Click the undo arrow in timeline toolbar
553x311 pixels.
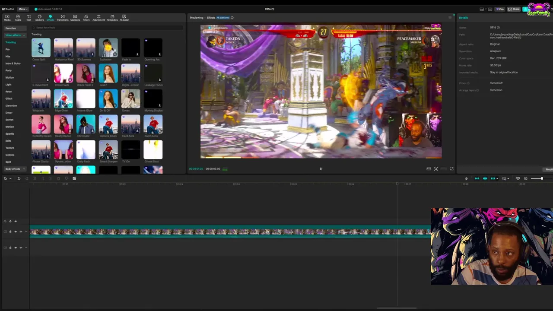[19, 178]
